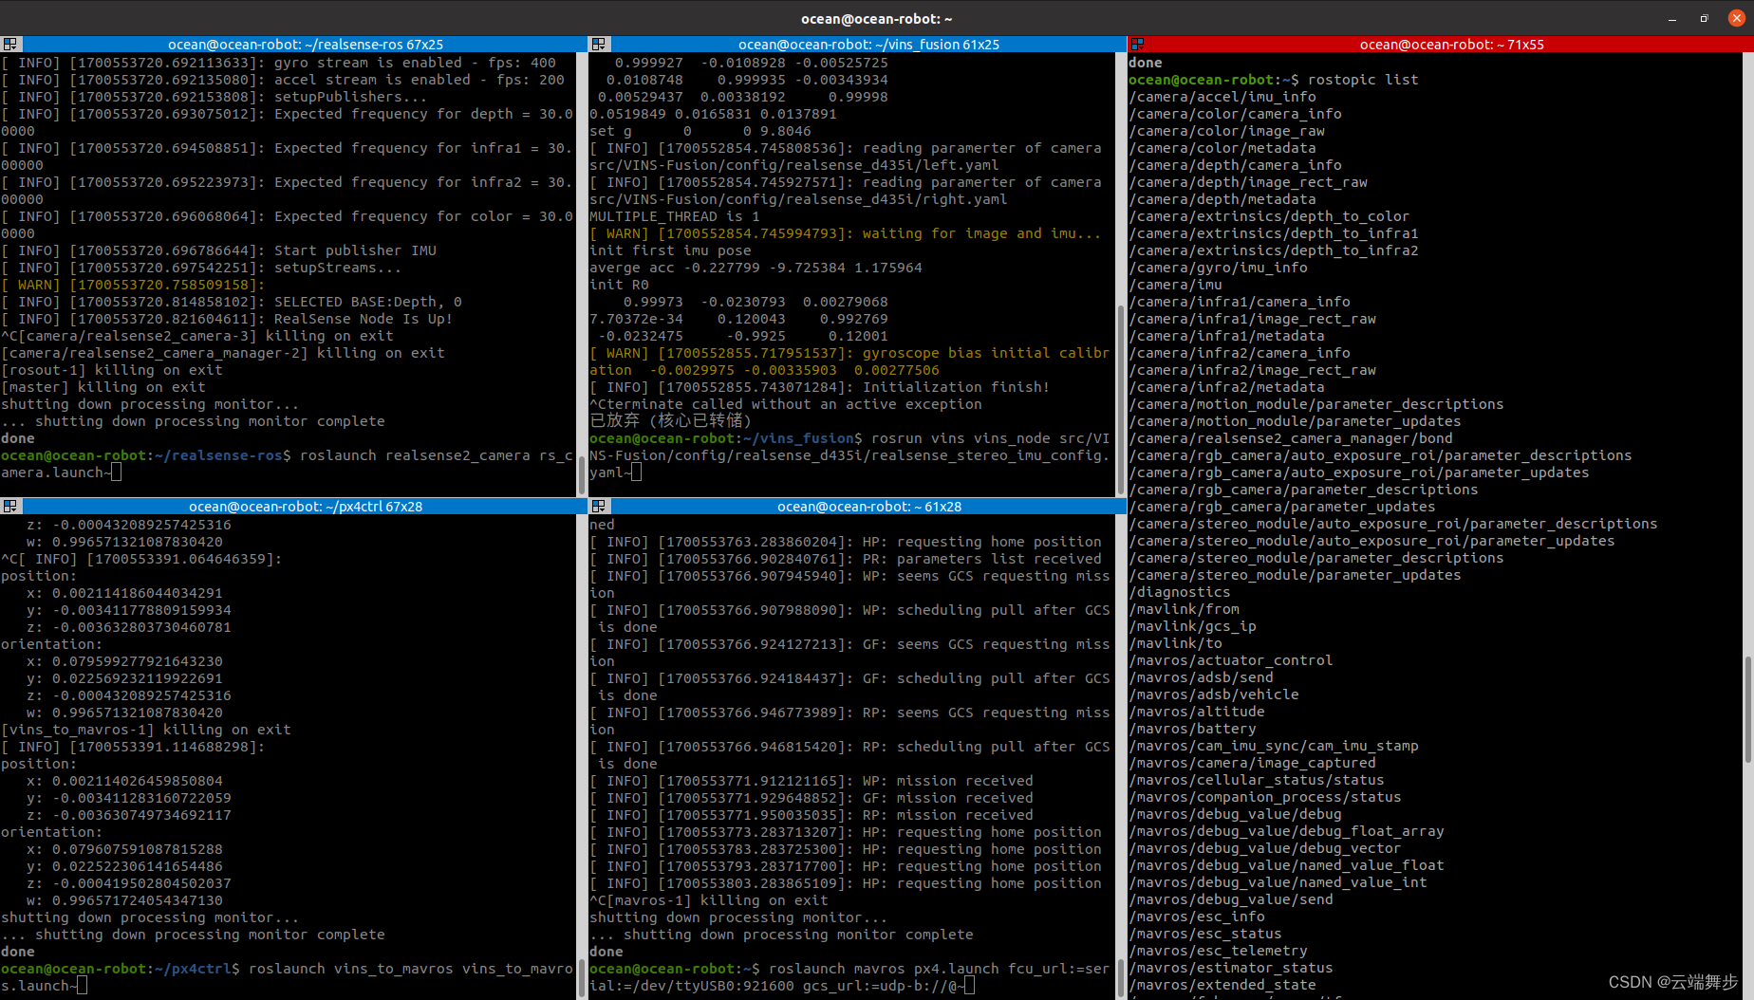Click the /mavlink/from topic line
This screenshot has width=1754, height=1000.
tap(1184, 609)
